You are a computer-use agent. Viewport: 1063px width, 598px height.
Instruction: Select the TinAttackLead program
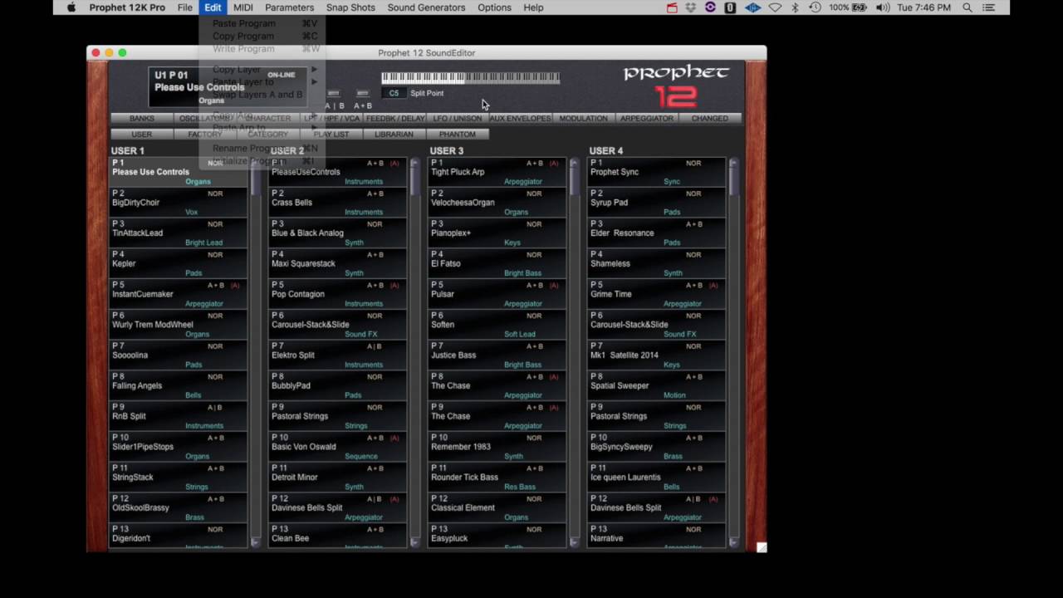(x=179, y=233)
